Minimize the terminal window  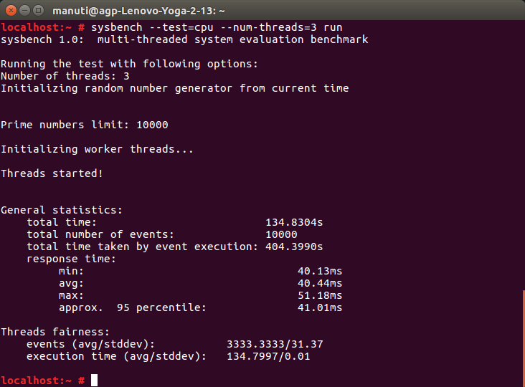[24, 10]
